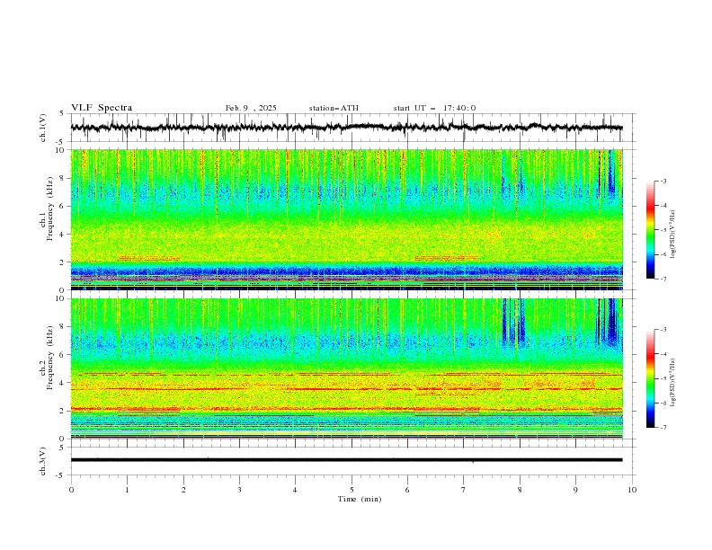The image size is (712, 550).
Task: Click the time axis tick label "7"
Action: click(x=464, y=490)
